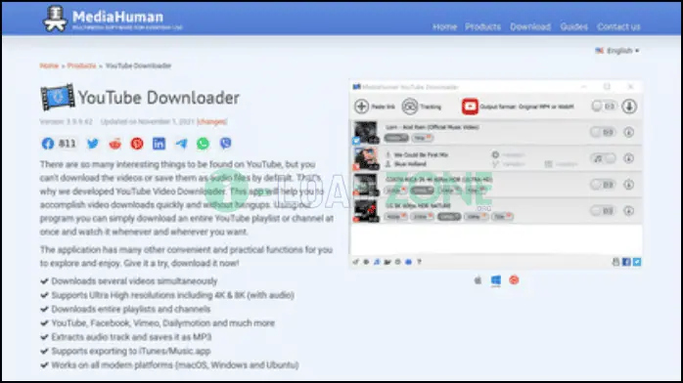Open the Guides navigation item

pos(573,27)
